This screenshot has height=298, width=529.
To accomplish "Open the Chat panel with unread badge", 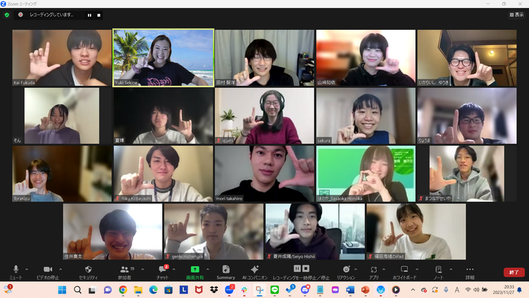I will pos(162,270).
